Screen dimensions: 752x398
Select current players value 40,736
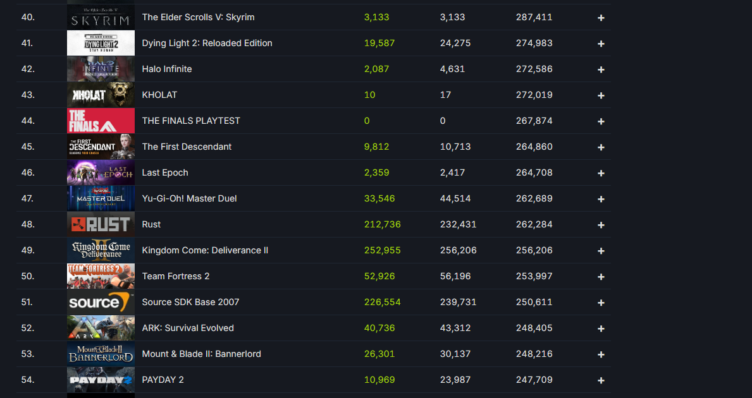[x=379, y=328]
